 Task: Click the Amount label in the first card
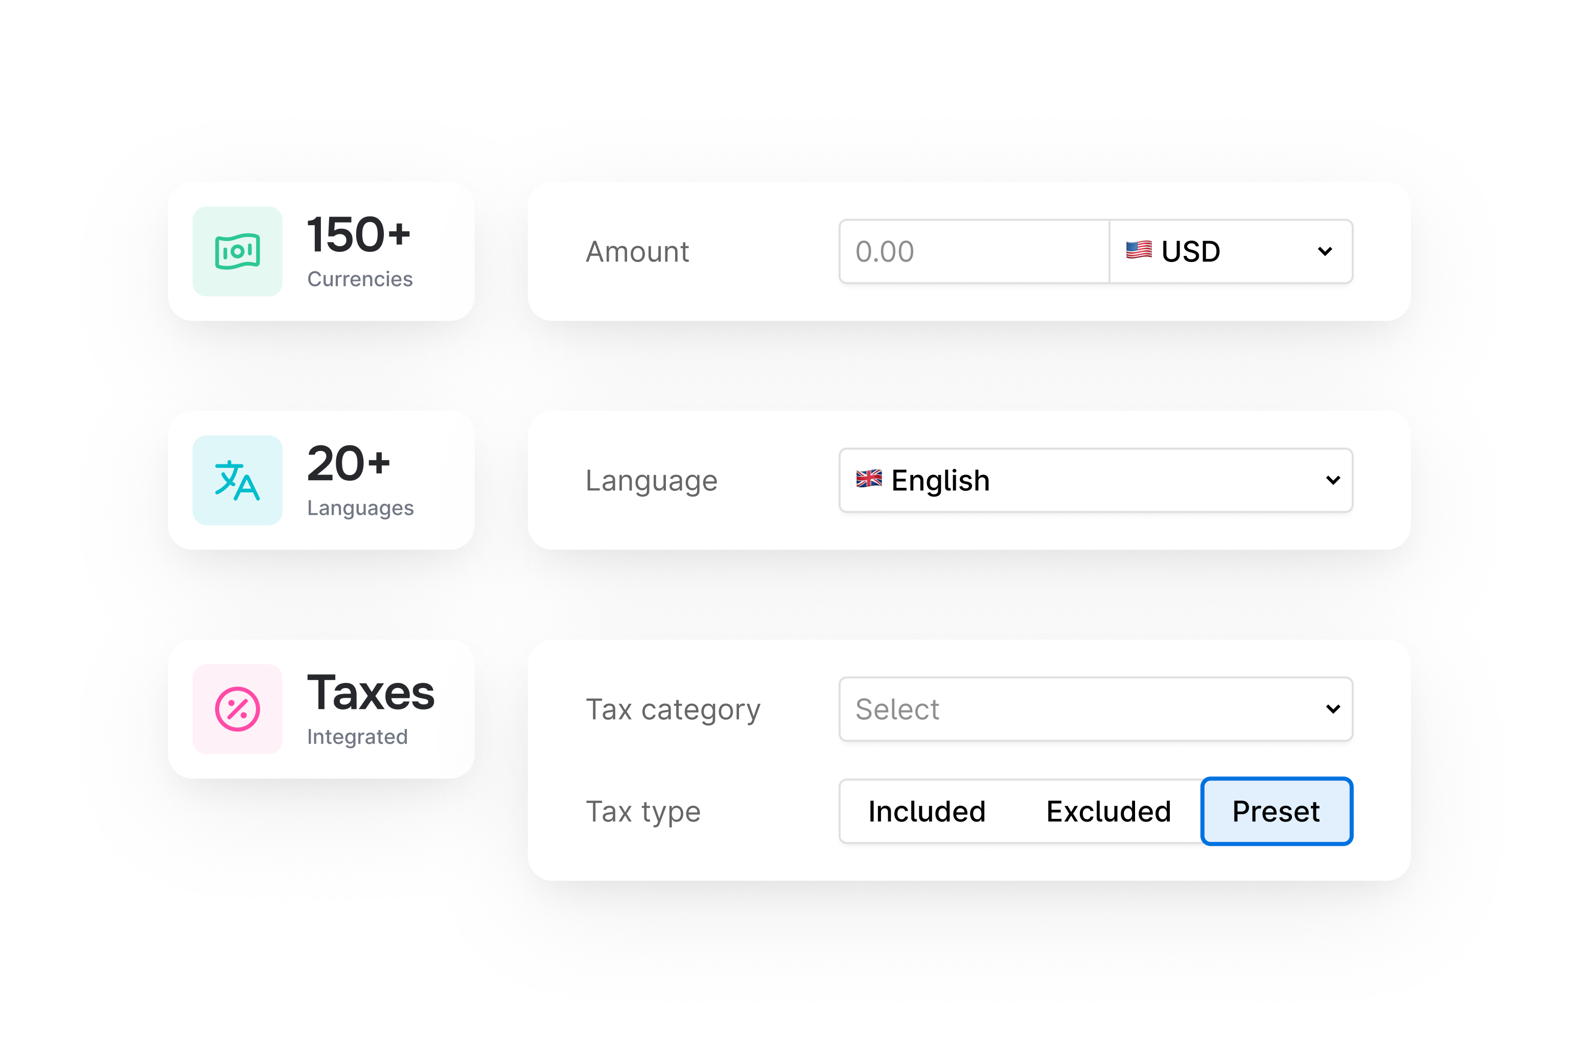pos(636,251)
